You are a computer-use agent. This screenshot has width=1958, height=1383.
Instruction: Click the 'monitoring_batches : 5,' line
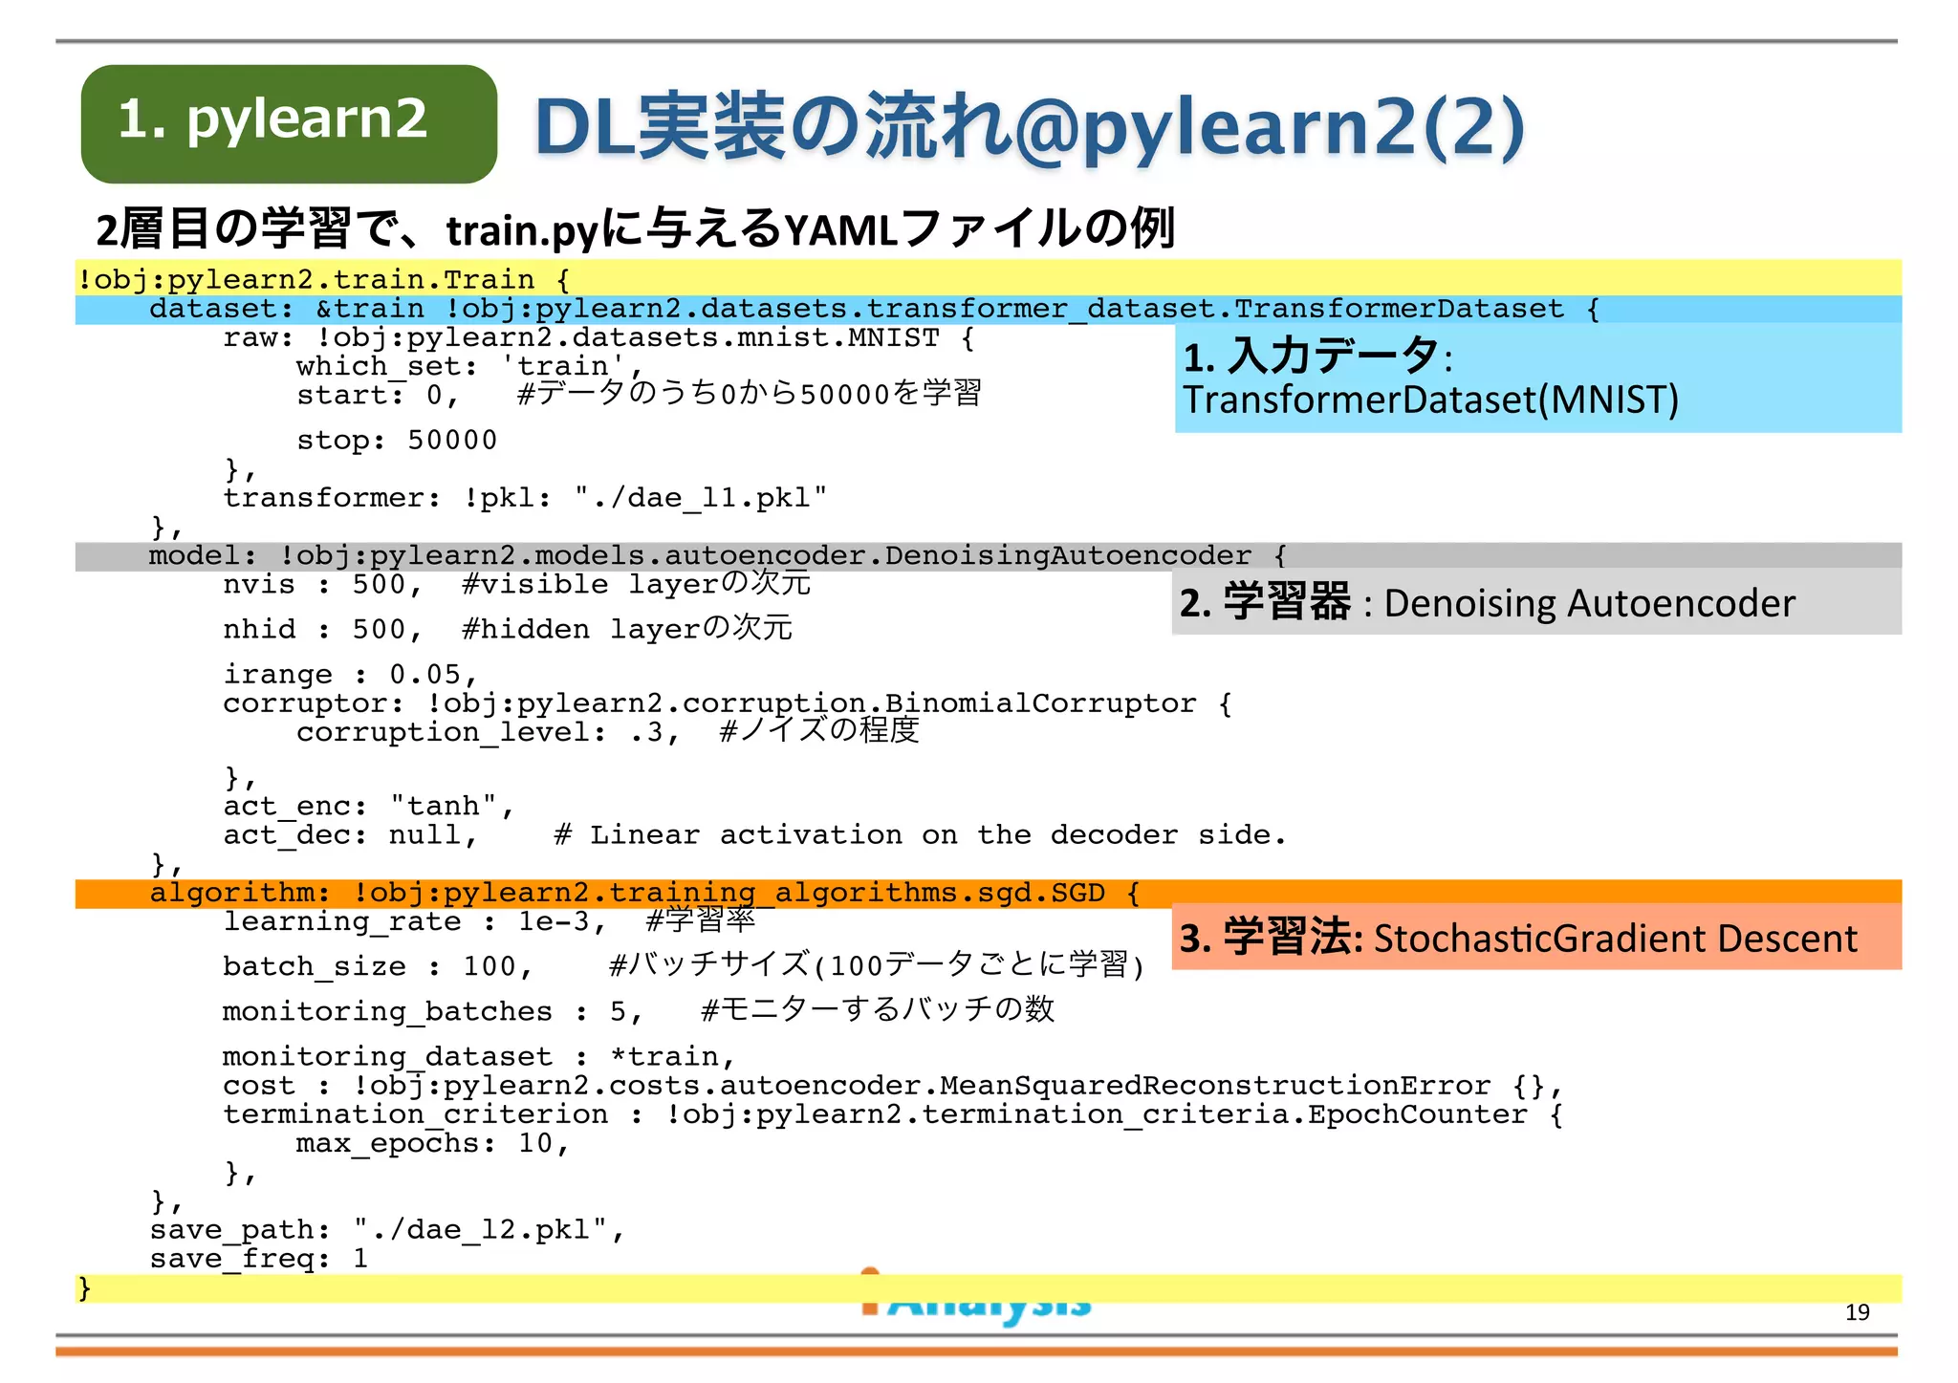coord(639,1010)
